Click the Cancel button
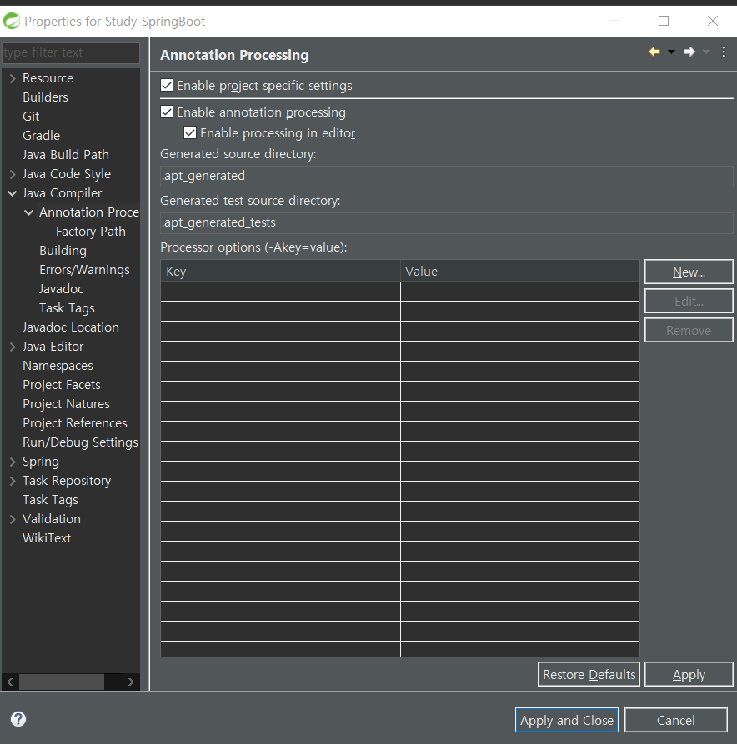 click(676, 720)
